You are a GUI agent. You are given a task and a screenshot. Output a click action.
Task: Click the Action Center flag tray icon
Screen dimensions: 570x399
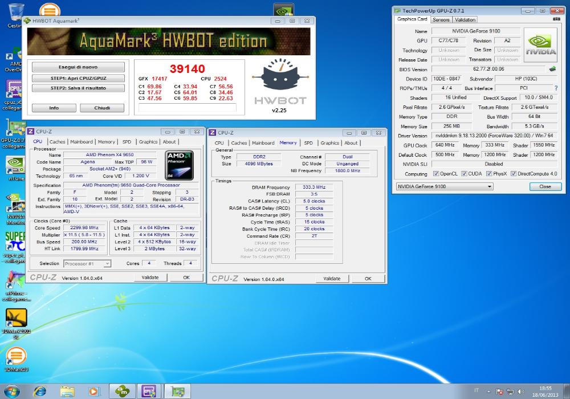[x=500, y=392]
